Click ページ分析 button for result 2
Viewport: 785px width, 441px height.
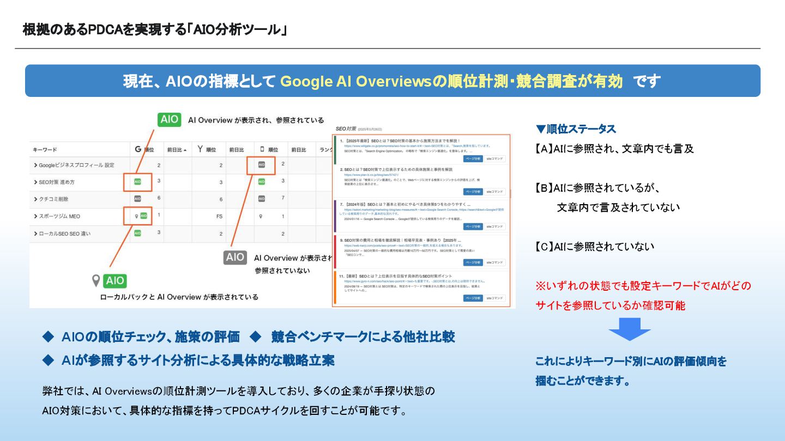pos(473,192)
